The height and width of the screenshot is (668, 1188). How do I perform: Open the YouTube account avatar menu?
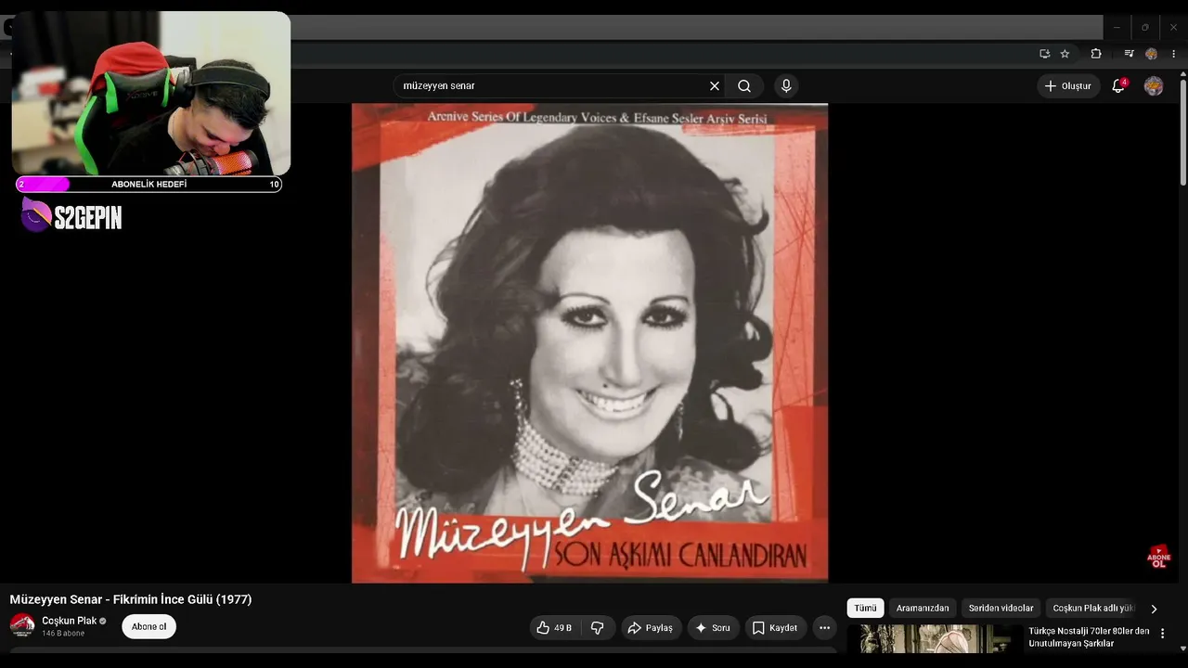click(1154, 86)
